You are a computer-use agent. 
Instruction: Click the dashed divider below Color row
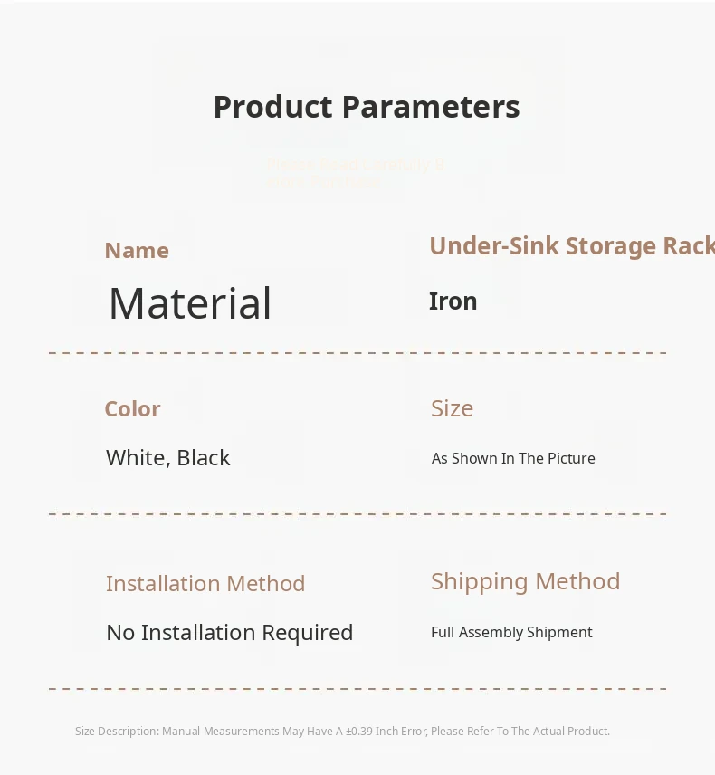[357, 513]
